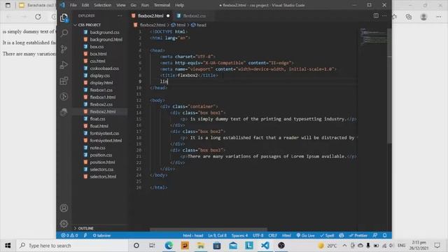Open the Manage gear in activity bar
Image resolution: width=448 pixels, height=252 pixels.
pyautogui.click(x=64, y=223)
